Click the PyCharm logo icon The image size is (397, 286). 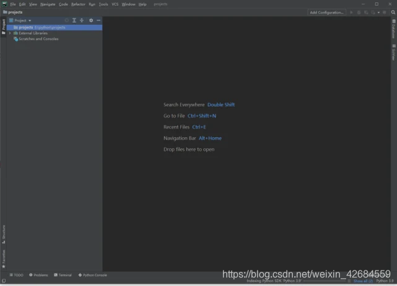coord(4,4)
